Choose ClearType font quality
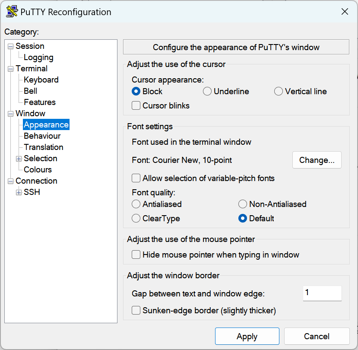The height and width of the screenshot is (350, 358). (x=136, y=218)
